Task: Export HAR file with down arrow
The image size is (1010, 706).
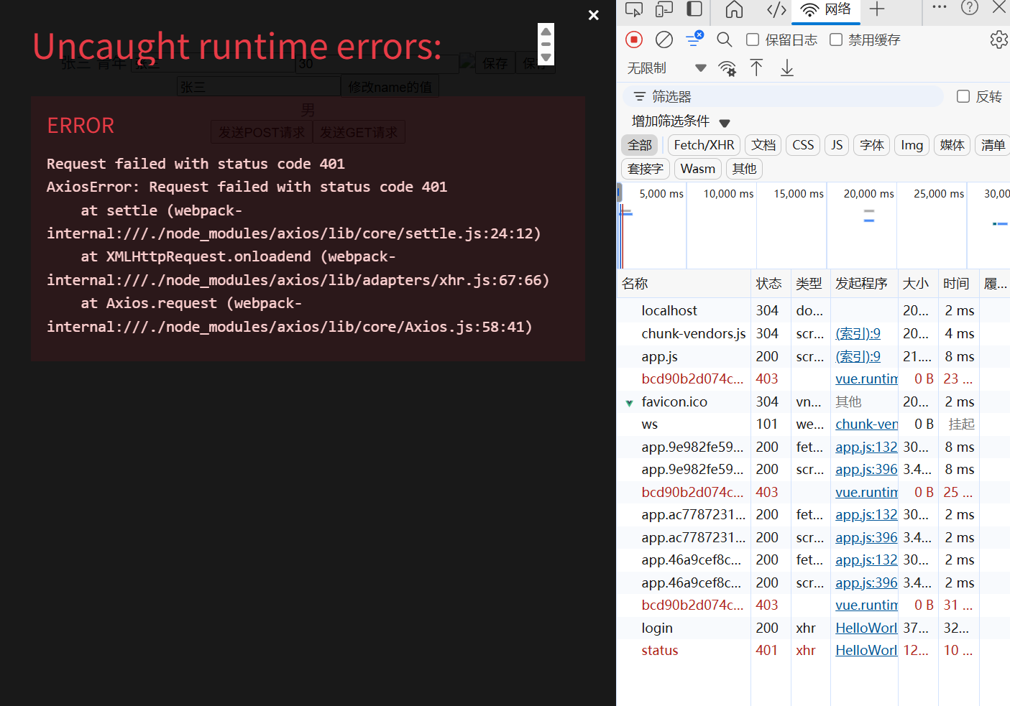Action: (x=787, y=68)
